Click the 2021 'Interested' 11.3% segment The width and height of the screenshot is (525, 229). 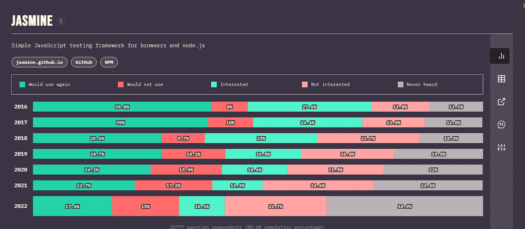pyautogui.click(x=237, y=185)
